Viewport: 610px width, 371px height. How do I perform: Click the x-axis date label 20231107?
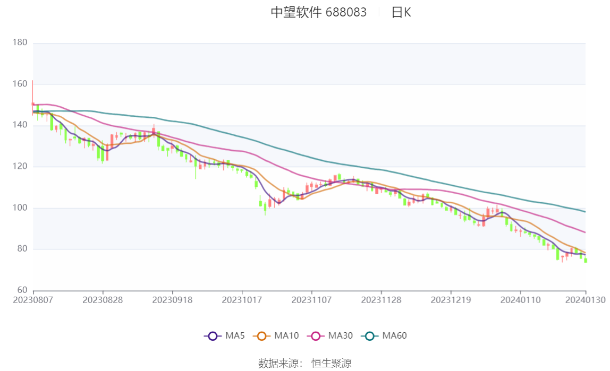[311, 300]
